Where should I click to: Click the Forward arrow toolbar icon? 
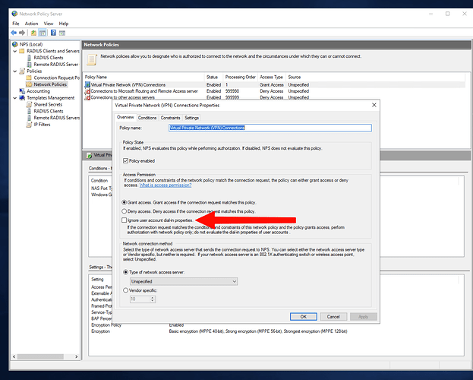tap(22, 33)
